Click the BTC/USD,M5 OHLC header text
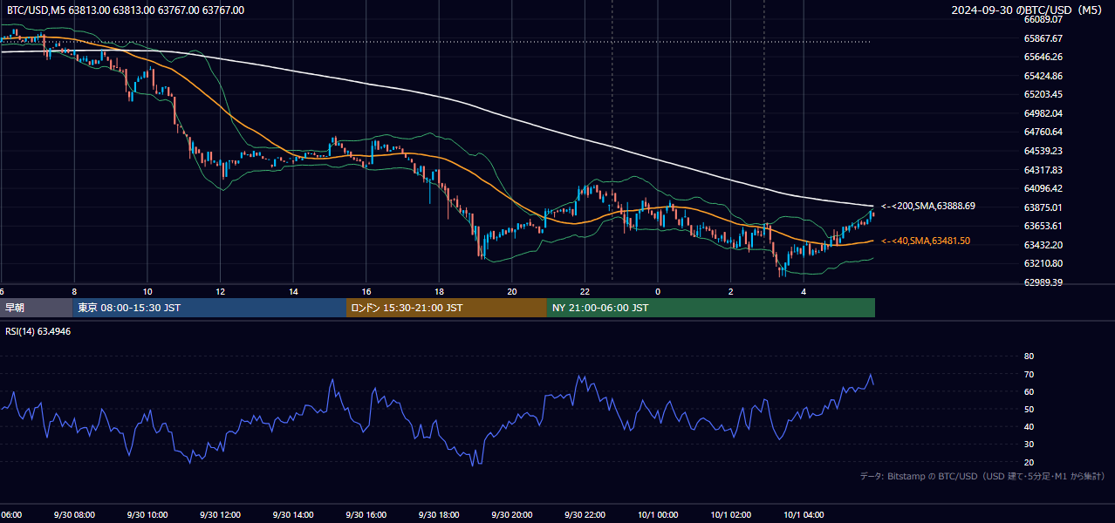This screenshot has height=523, width=1115. pyautogui.click(x=126, y=10)
